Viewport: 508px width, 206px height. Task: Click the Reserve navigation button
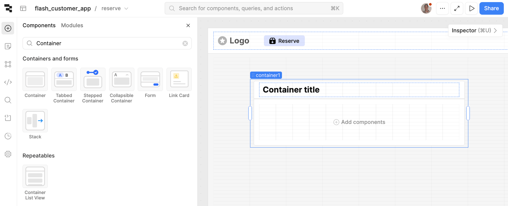click(284, 41)
